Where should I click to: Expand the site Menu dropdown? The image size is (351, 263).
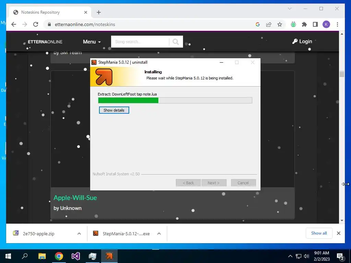92,42
